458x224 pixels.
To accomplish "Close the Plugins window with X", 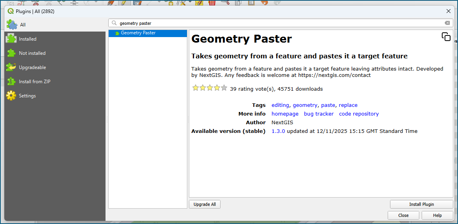I will 449,11.
